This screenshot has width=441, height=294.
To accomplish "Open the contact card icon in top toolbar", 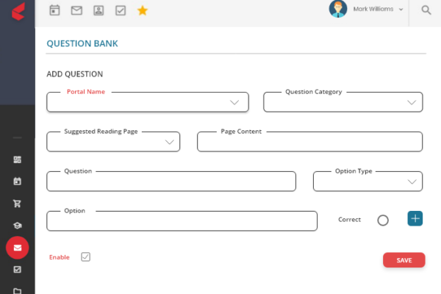I will (x=98, y=10).
